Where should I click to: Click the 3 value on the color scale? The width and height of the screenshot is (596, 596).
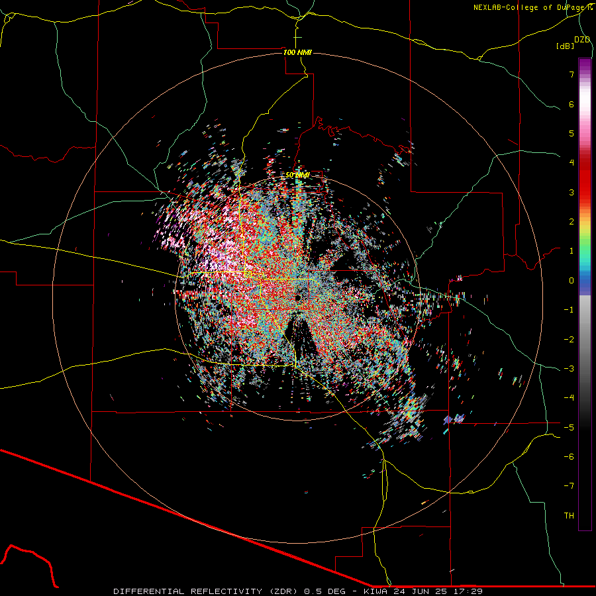(x=571, y=192)
